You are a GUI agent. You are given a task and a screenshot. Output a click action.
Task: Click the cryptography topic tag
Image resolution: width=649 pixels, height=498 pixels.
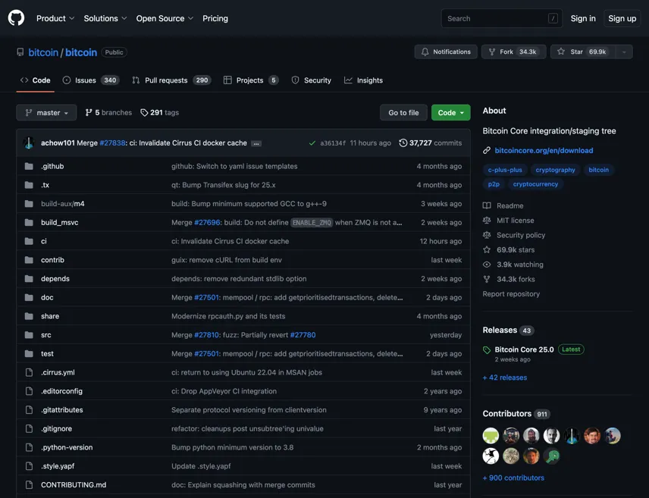[555, 170]
